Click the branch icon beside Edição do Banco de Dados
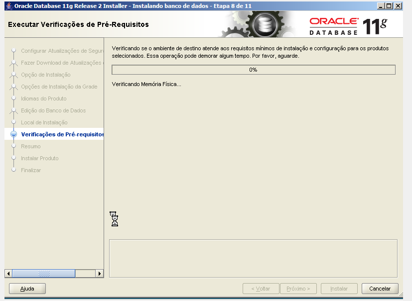412x301 pixels. [x=13, y=110]
